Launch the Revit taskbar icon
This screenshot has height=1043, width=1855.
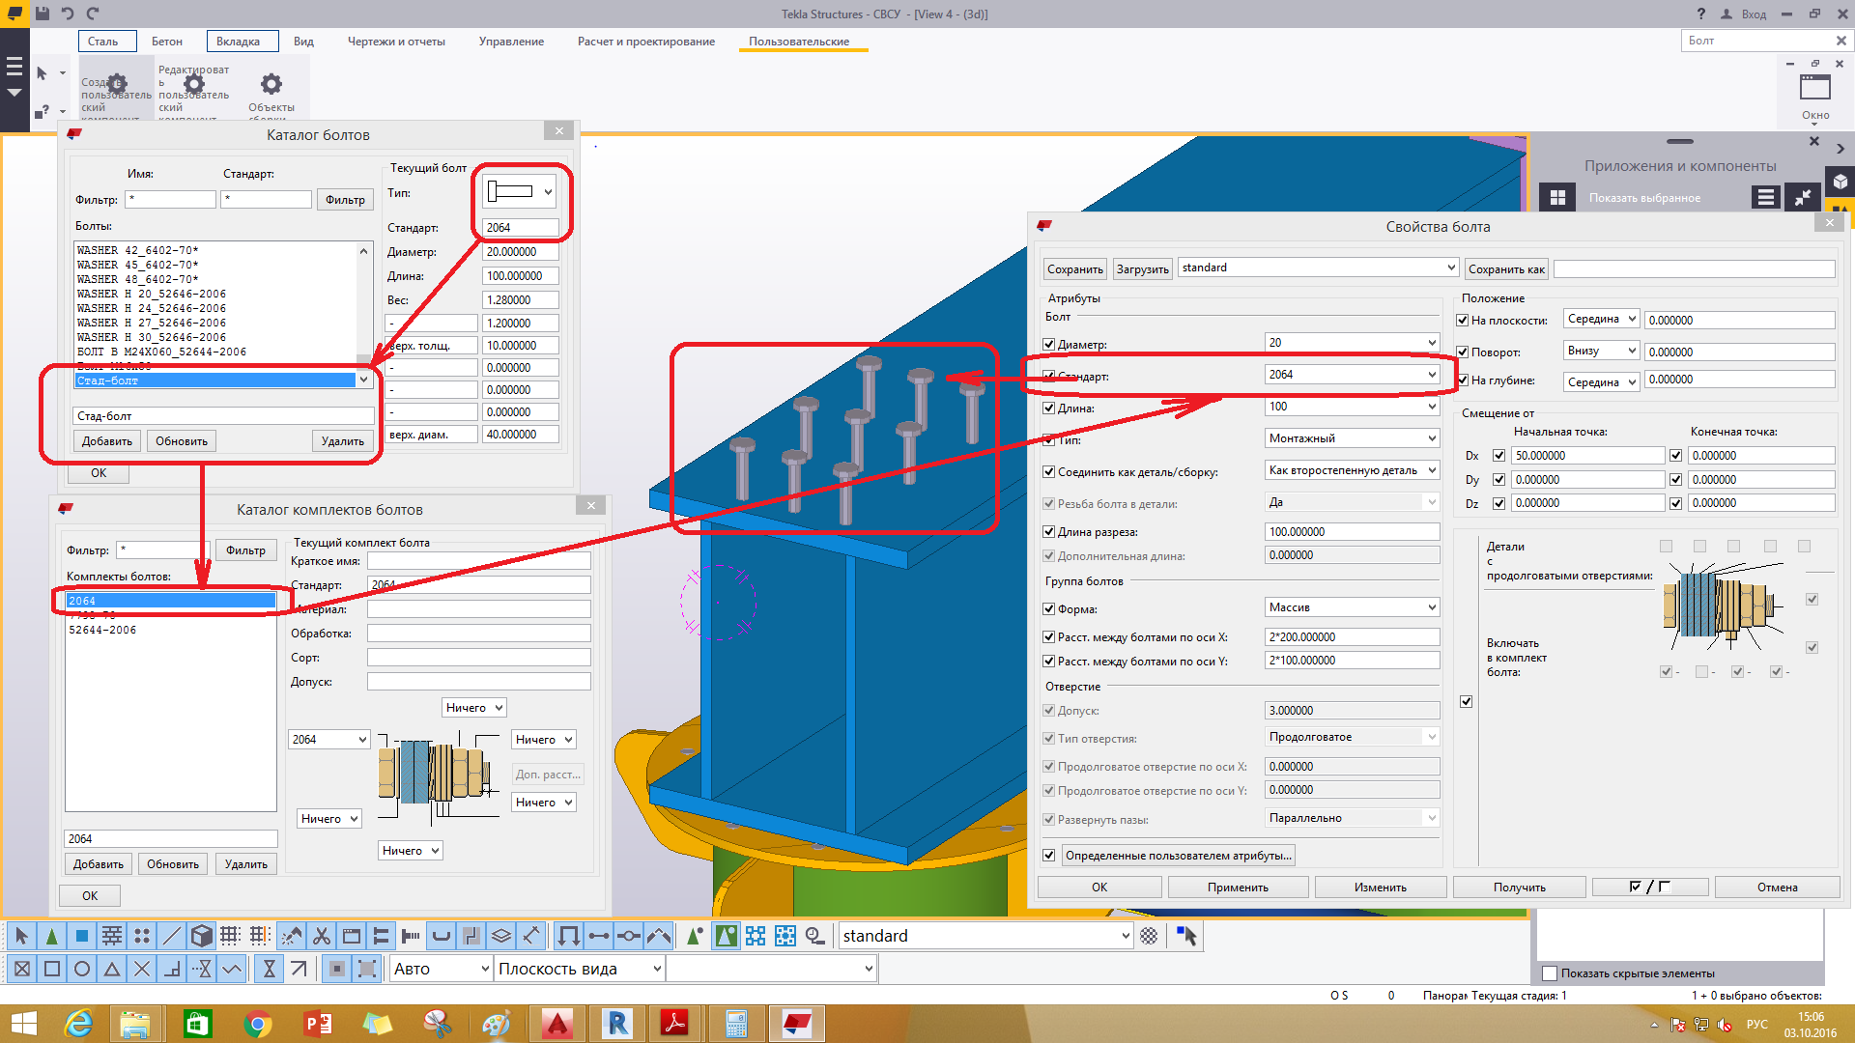[617, 1024]
